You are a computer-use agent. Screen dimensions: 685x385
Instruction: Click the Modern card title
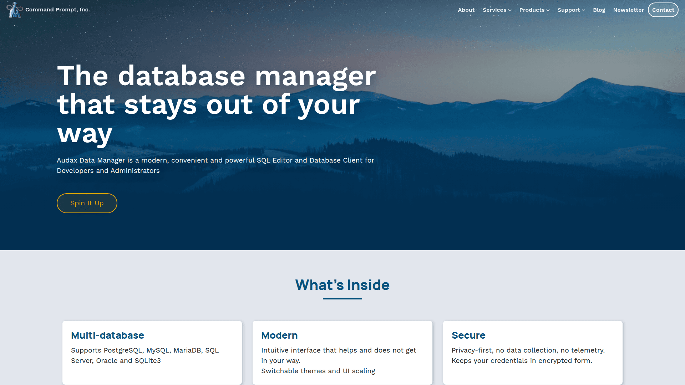[x=279, y=335]
